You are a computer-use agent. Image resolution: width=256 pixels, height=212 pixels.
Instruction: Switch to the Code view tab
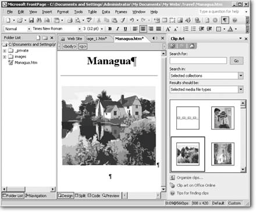click(x=94, y=196)
